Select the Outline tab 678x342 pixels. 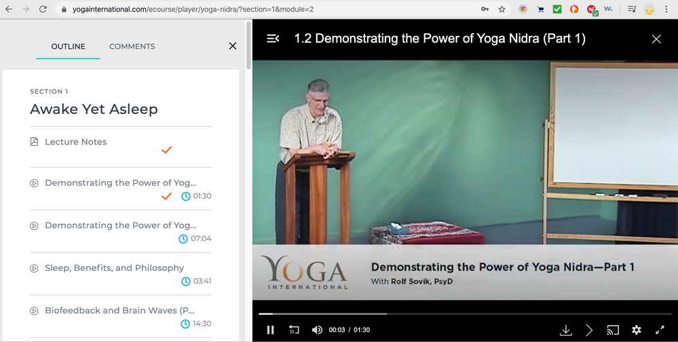(x=69, y=46)
